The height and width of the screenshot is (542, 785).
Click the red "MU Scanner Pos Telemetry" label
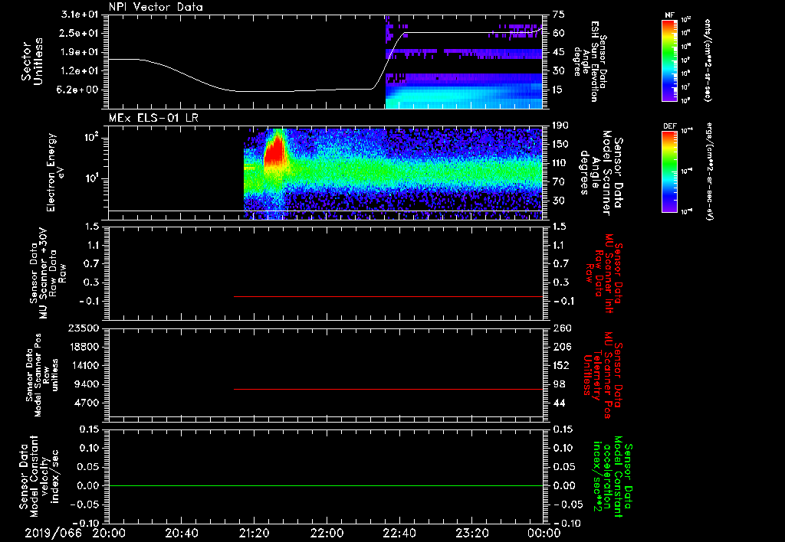coord(603,375)
